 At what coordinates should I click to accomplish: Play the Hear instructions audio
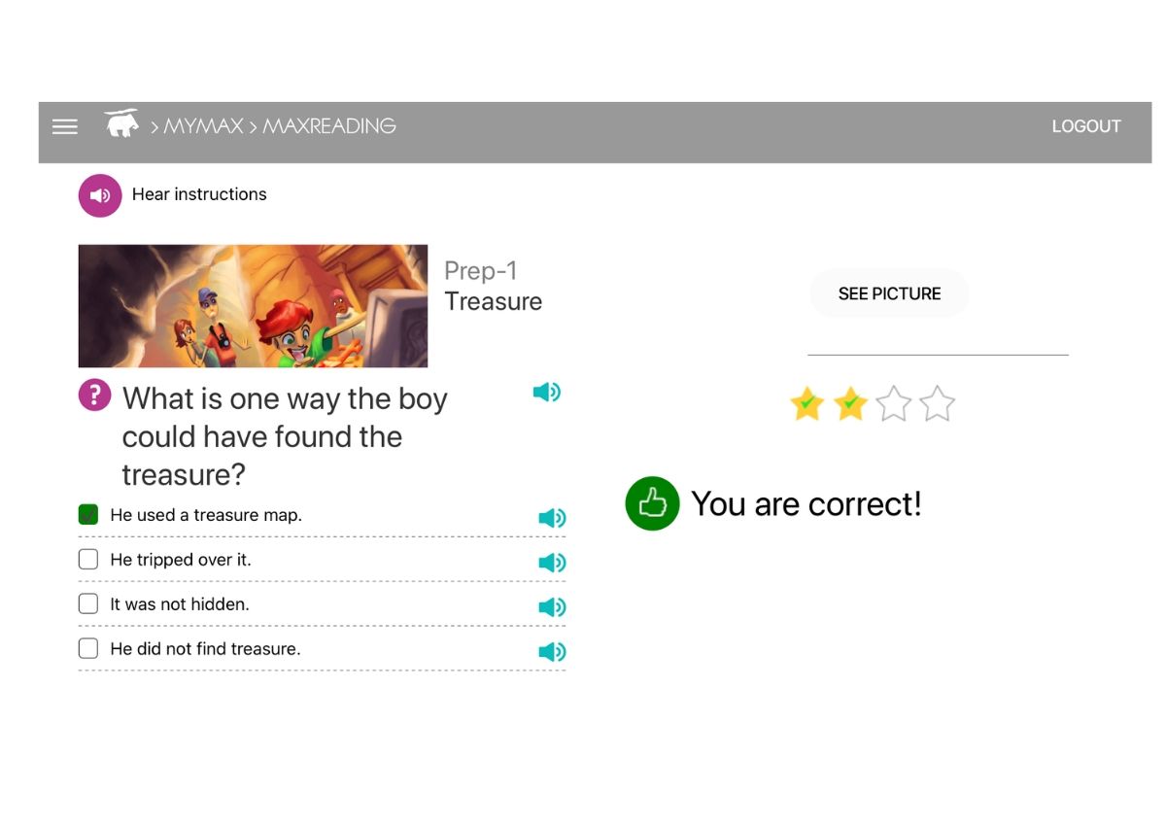pyautogui.click(x=100, y=195)
